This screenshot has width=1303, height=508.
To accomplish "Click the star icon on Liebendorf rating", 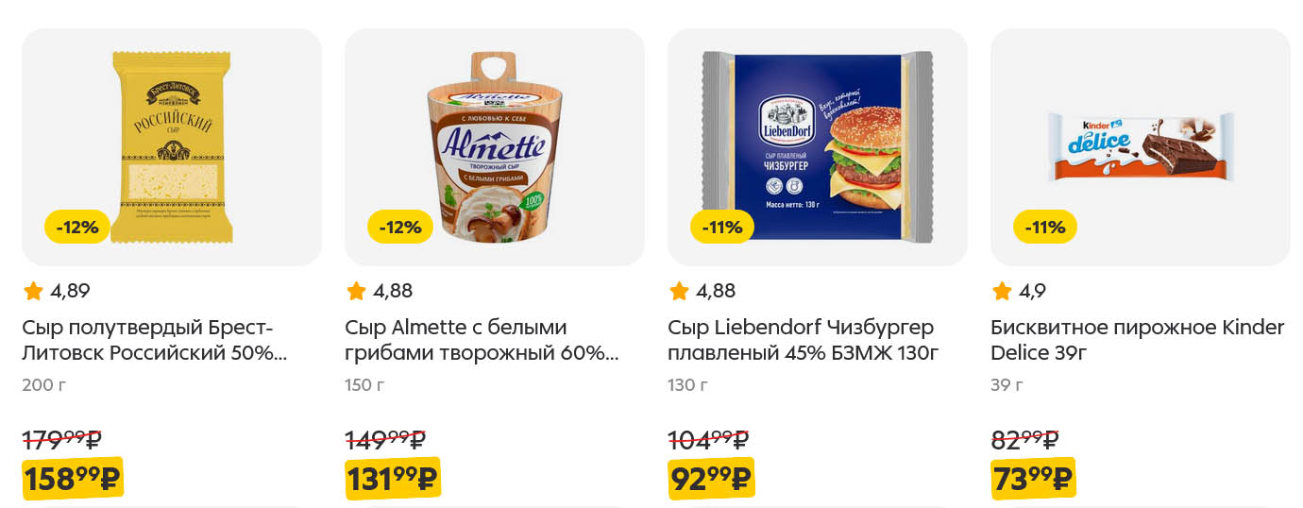I will (x=679, y=291).
